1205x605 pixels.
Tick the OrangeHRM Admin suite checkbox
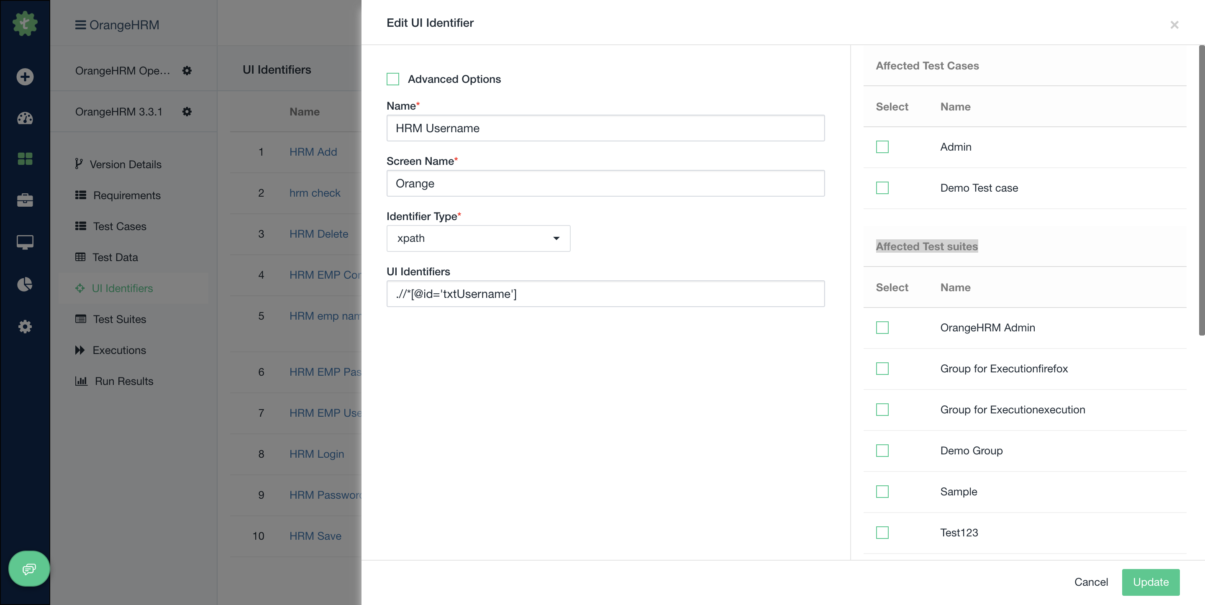tap(882, 328)
